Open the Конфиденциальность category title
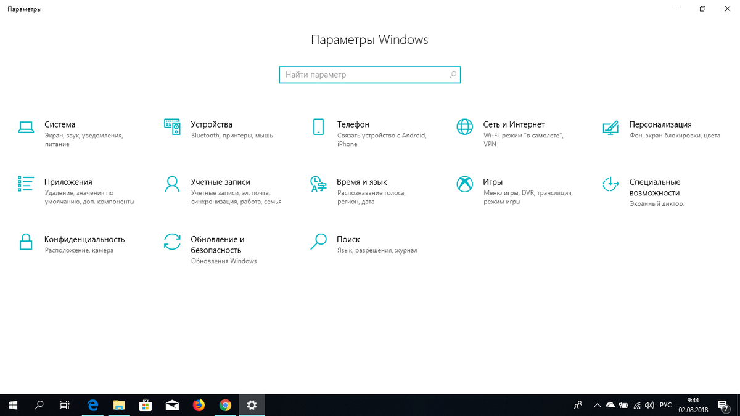The height and width of the screenshot is (416, 740). pyautogui.click(x=84, y=239)
